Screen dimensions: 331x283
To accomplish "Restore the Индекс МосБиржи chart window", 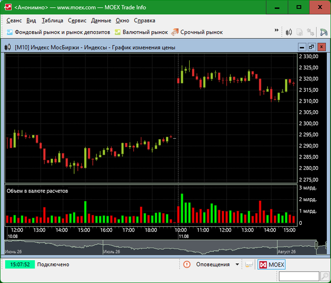I will (x=312, y=47).
